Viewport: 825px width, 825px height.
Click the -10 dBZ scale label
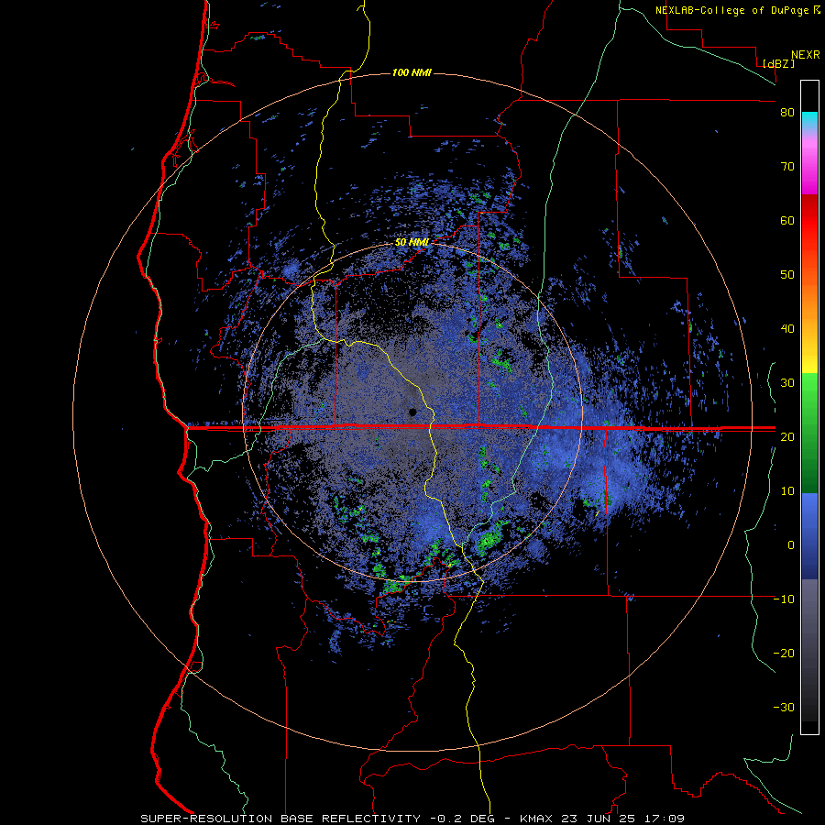784,599
